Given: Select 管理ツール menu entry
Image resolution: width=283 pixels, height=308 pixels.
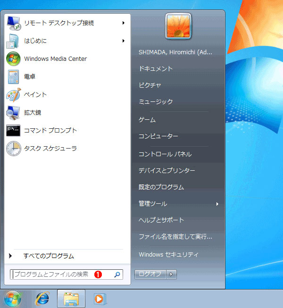Looking at the screenshot, I should (x=153, y=203).
